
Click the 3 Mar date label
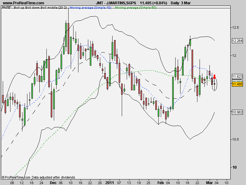pos(186,3)
